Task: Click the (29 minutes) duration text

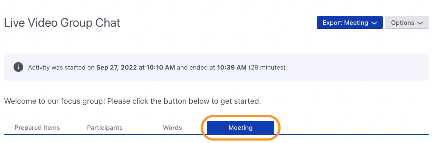Action: (267, 68)
